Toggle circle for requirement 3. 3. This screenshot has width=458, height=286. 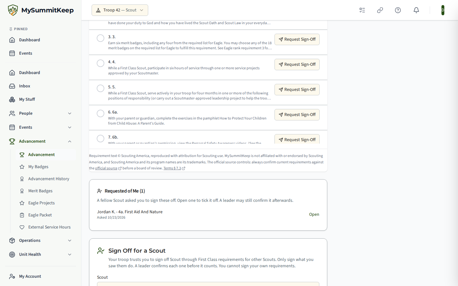(x=101, y=38)
